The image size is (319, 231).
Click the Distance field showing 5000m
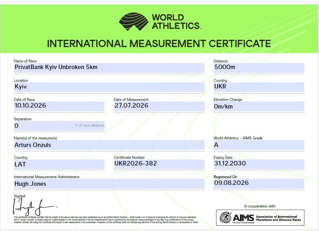point(259,68)
